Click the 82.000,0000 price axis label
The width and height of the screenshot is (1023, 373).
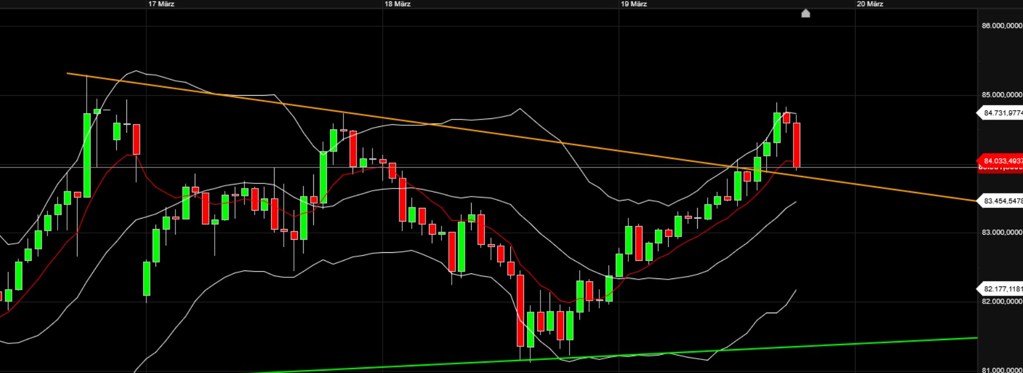[1002, 301]
